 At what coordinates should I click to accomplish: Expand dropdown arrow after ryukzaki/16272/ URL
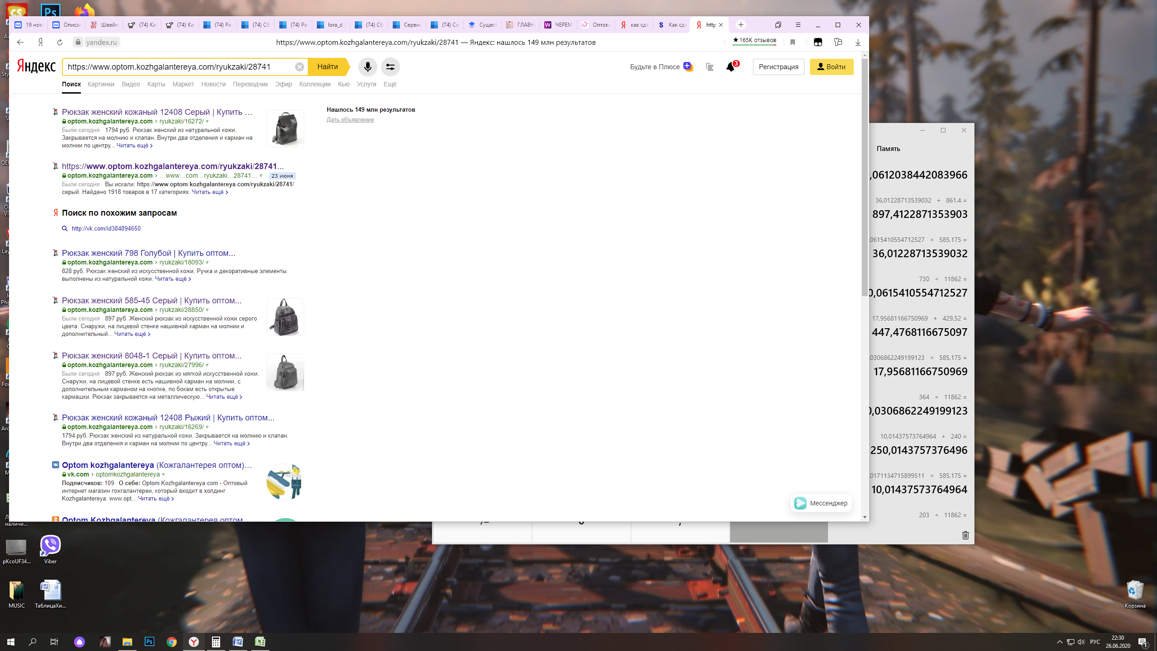[207, 122]
